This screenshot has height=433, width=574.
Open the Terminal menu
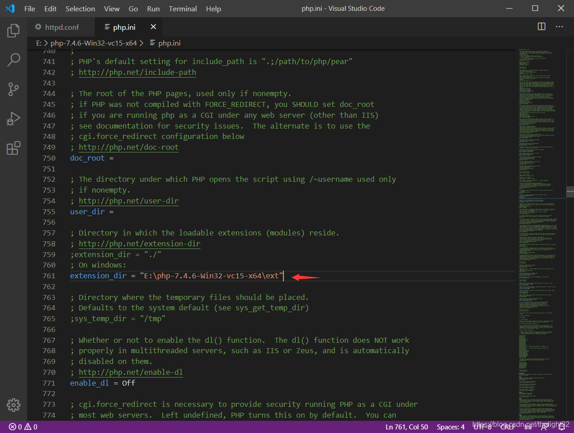(x=183, y=9)
